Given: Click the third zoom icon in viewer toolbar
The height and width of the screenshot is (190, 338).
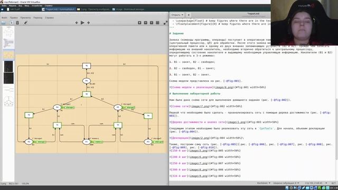Looking at the screenshot, I should pos(152,23).
